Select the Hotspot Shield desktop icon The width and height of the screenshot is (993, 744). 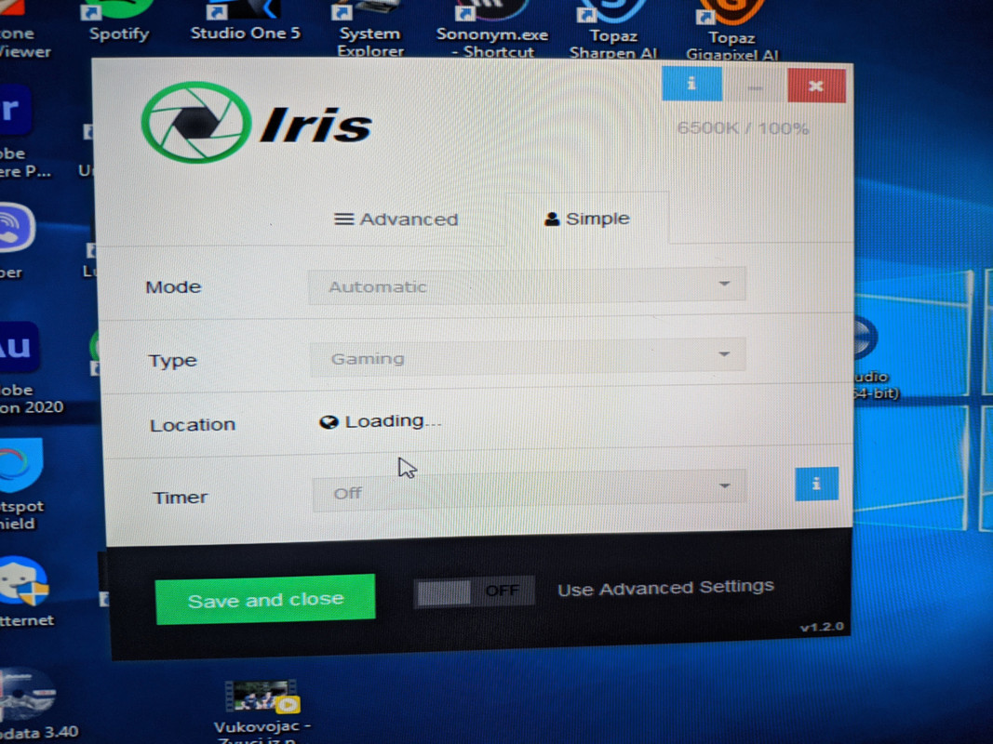click(x=22, y=484)
